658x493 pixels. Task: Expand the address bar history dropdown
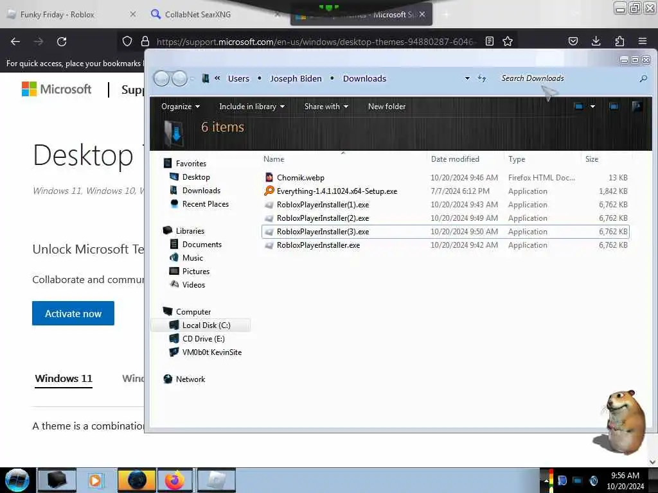pos(467,78)
